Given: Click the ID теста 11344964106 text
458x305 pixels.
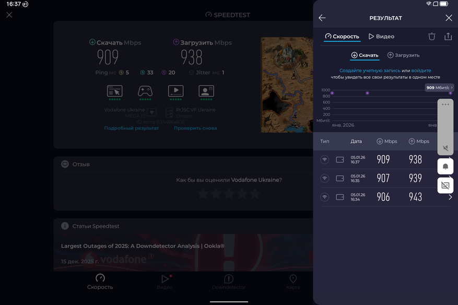Looking at the screenshot, I should [160, 122].
